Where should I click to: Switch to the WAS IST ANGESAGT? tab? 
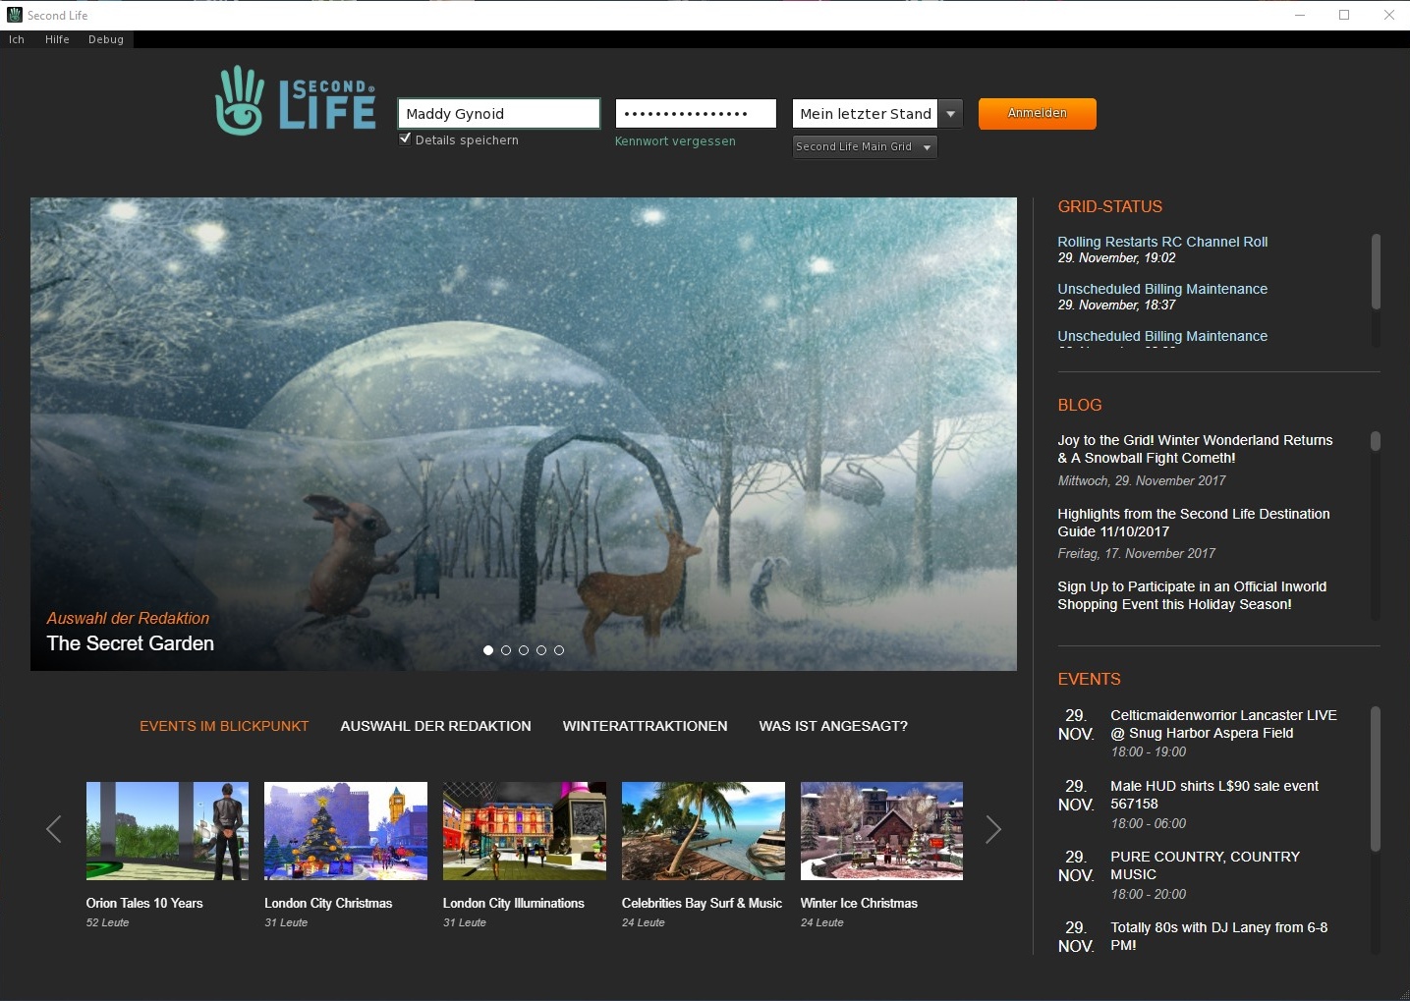832,726
